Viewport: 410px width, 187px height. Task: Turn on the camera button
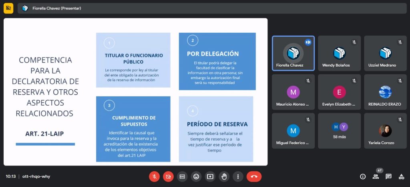(168, 176)
